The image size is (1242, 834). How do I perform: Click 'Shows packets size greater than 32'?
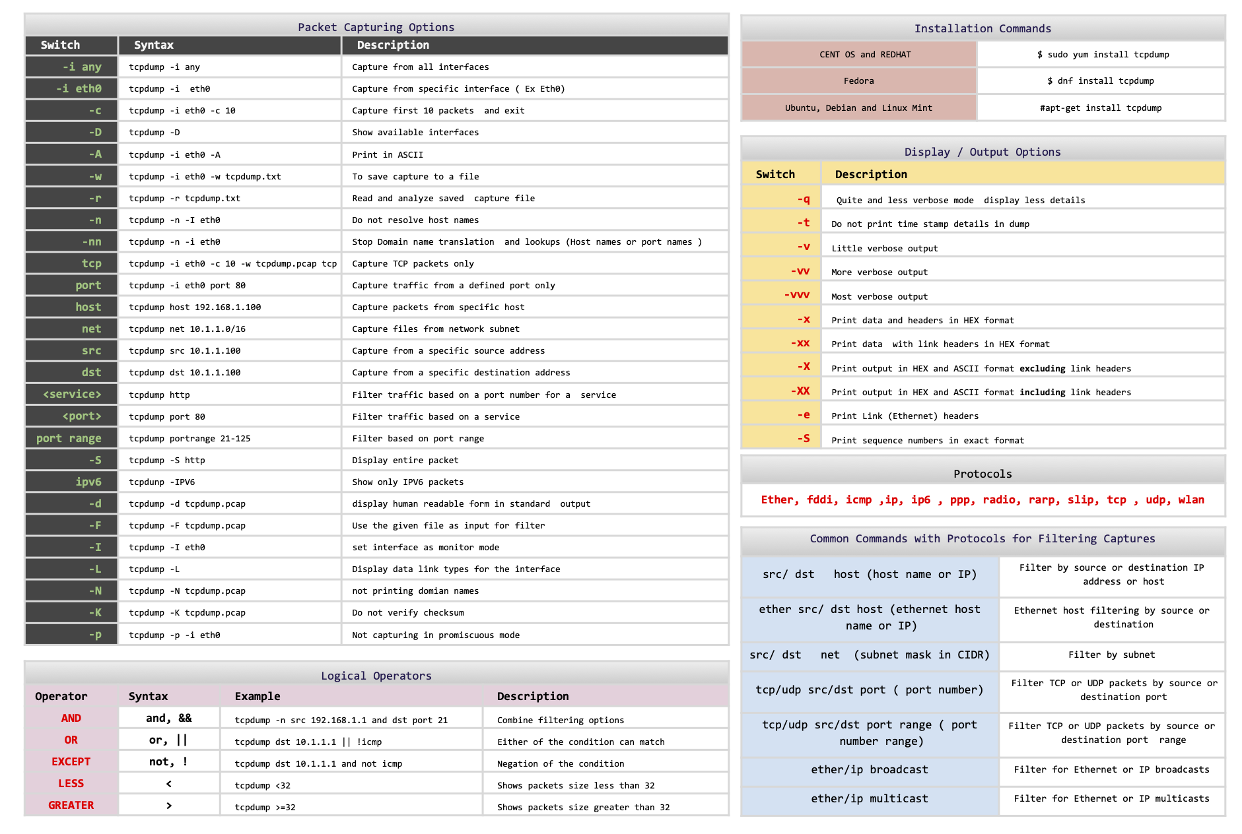point(583,808)
